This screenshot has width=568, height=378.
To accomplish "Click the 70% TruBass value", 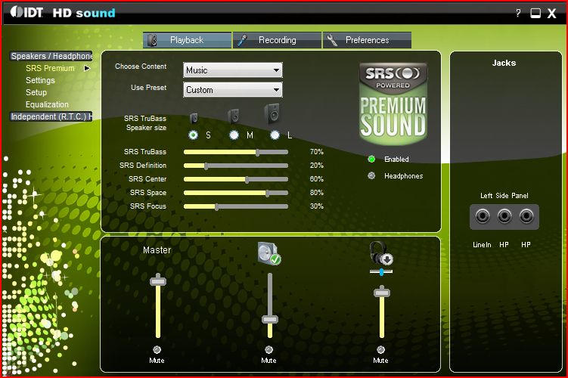I will tap(317, 152).
